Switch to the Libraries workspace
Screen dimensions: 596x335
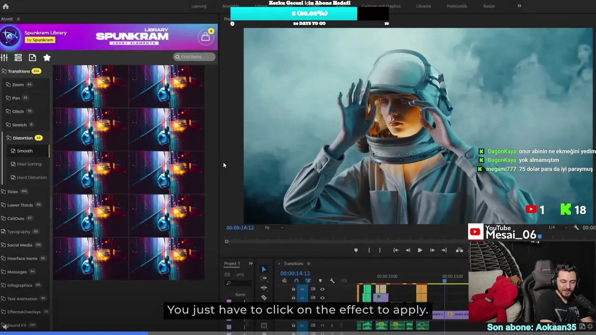tap(424, 6)
